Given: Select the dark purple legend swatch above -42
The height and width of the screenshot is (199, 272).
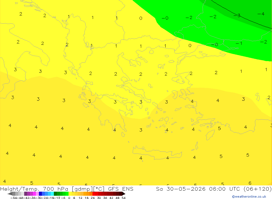Looking at the screenshot, I should pyautogui.click(x=26, y=194).
